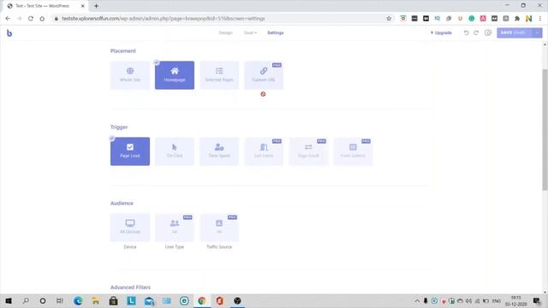Select the Exit Intent trigger card
This screenshot has height=308, width=548.
[x=264, y=151]
